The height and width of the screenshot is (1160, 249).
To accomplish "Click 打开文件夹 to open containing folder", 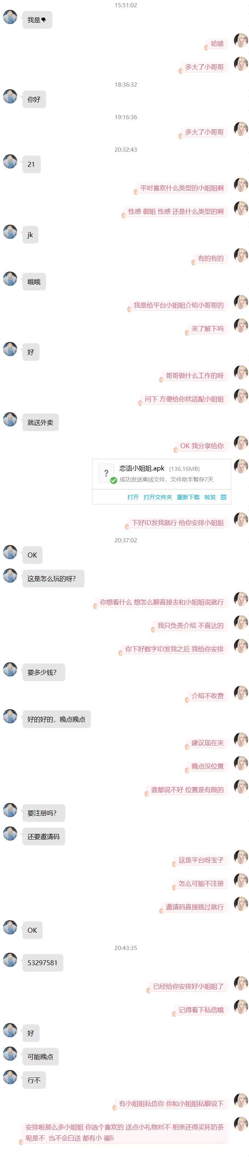I will [158, 497].
